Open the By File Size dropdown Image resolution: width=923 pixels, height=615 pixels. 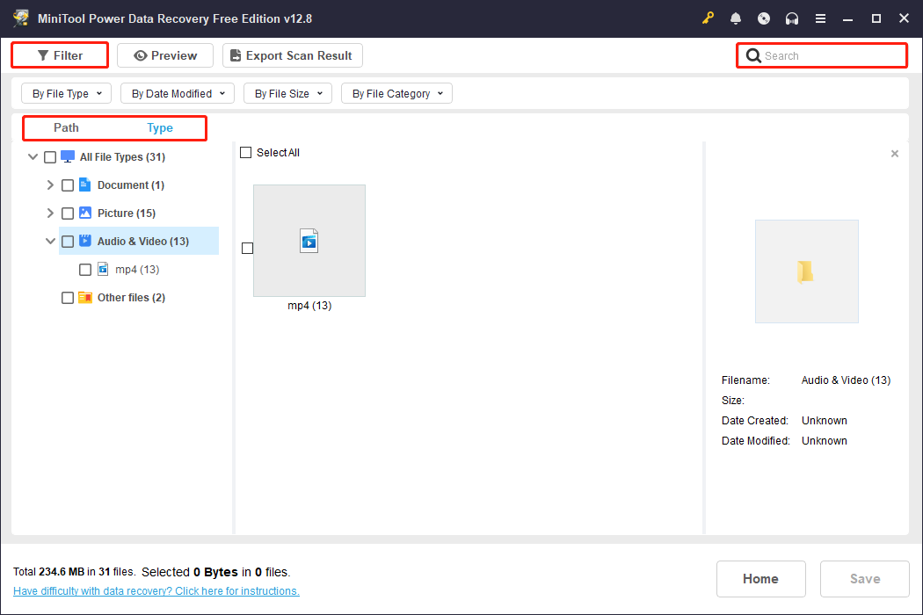[x=287, y=93]
